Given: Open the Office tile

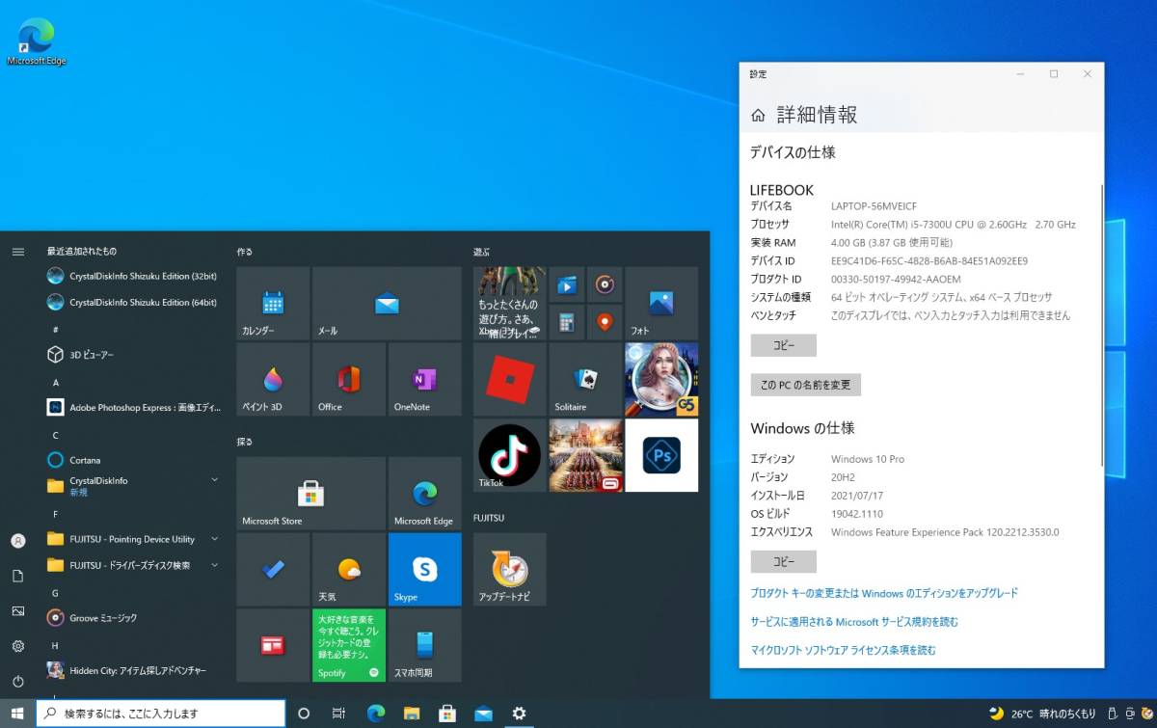Looking at the screenshot, I should tap(349, 379).
